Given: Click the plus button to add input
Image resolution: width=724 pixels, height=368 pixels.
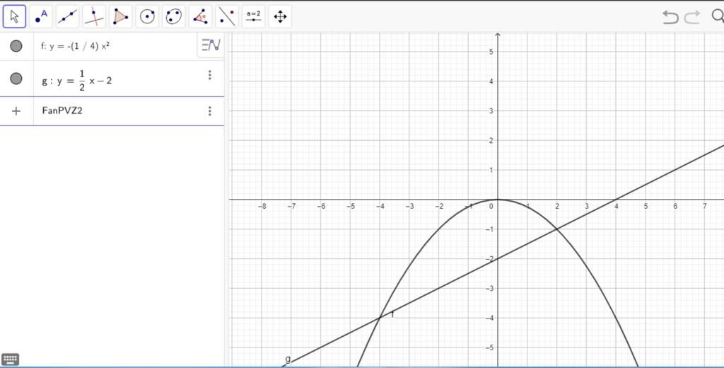Looking at the screenshot, I should (16, 111).
